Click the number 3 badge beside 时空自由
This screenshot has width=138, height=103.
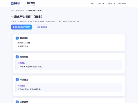[17, 80]
